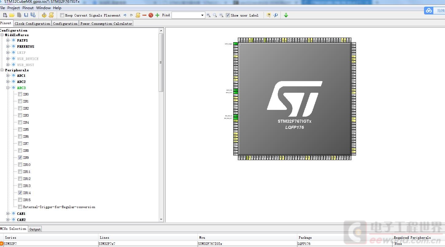
Task: Click the blue cloud upload icon
Action: pyautogui.click(x=429, y=10)
